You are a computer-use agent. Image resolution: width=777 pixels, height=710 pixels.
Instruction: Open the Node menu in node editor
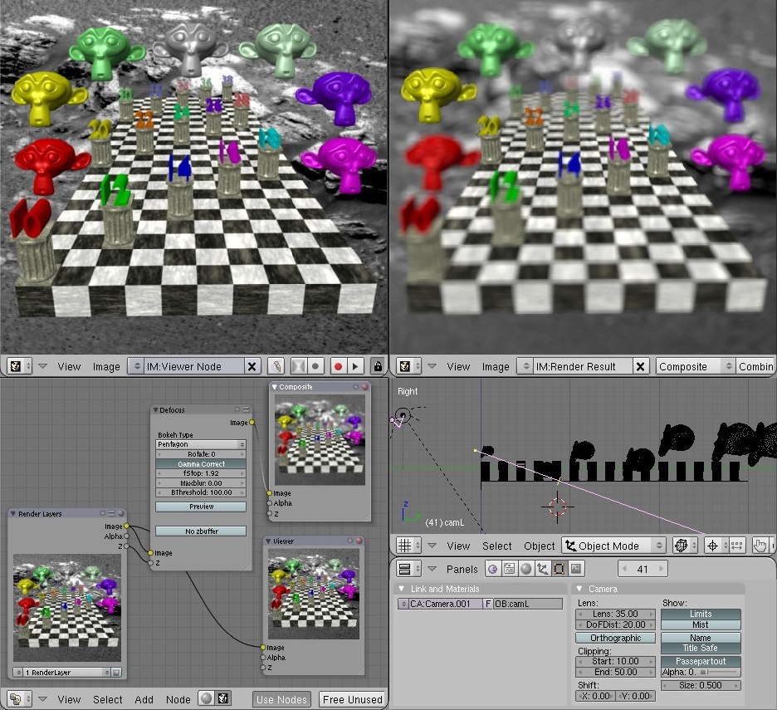178,699
